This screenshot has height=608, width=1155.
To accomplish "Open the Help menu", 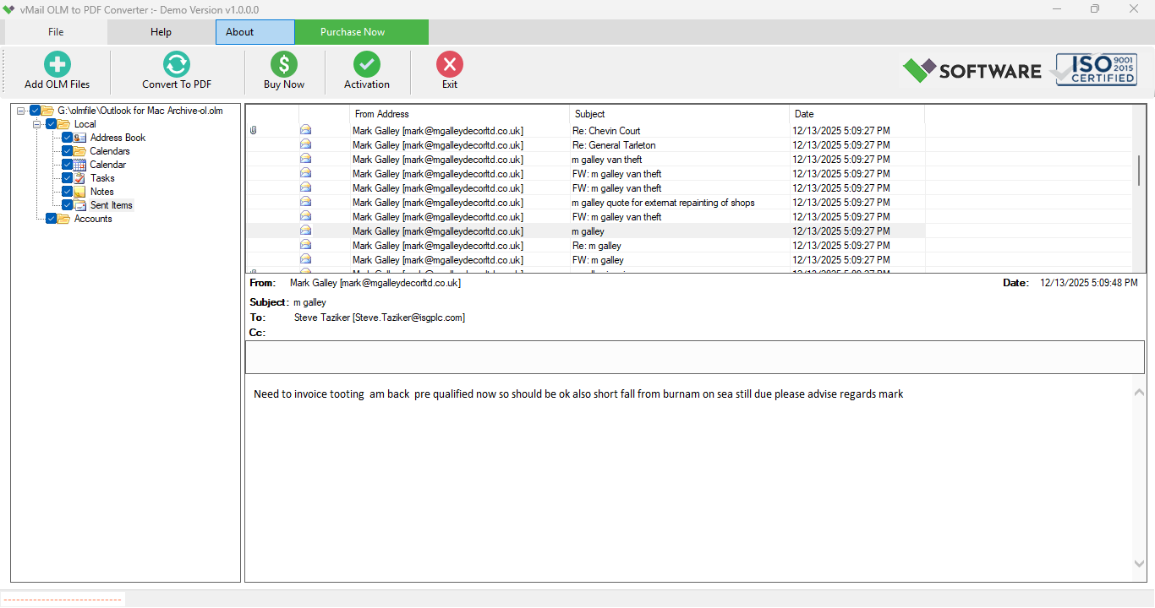I will click(160, 31).
